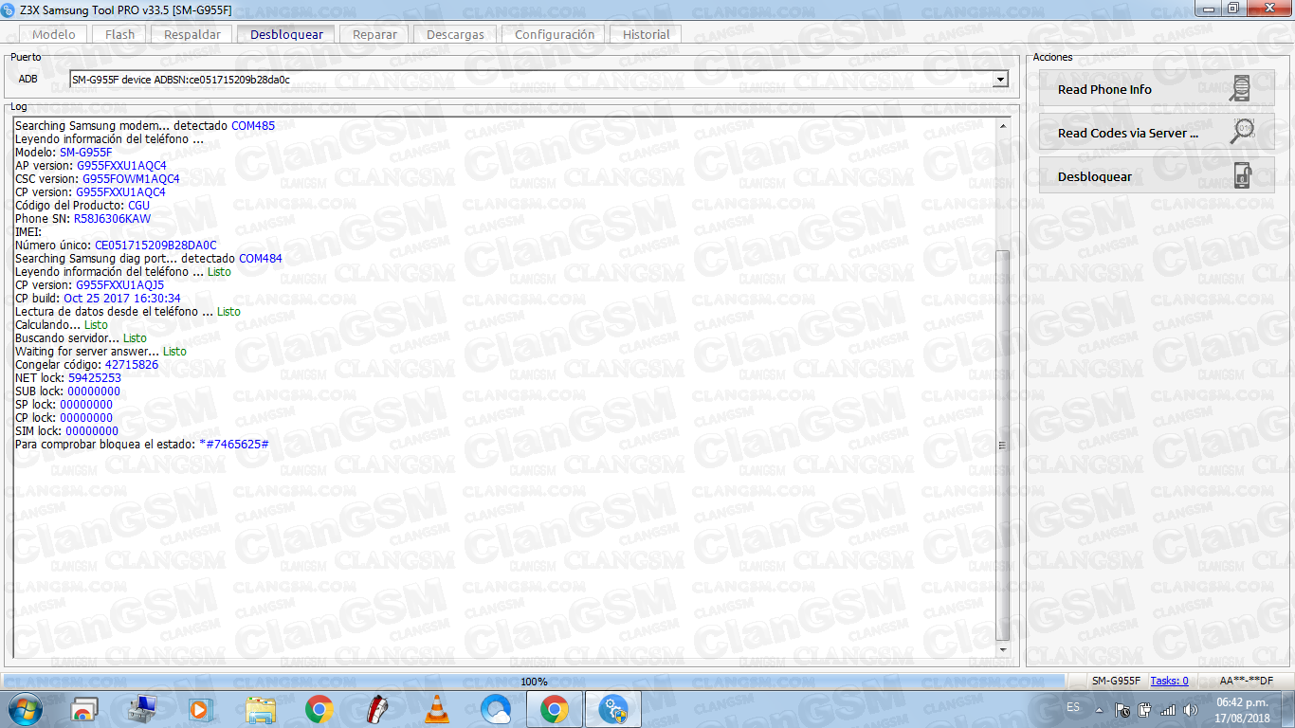Viewport: 1295px width, 728px height.
Task: Expand the ADB port dropdown arrow
Action: [999, 80]
